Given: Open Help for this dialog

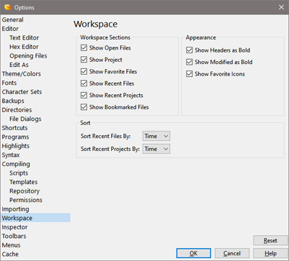Looking at the screenshot, I should [x=270, y=253].
